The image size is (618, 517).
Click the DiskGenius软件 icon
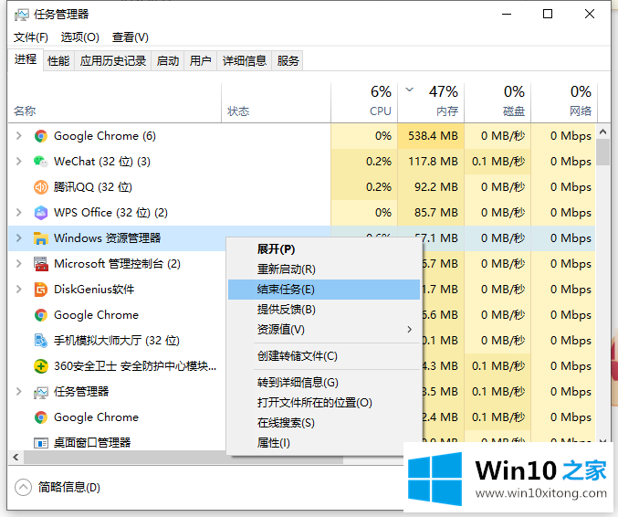coord(40,290)
